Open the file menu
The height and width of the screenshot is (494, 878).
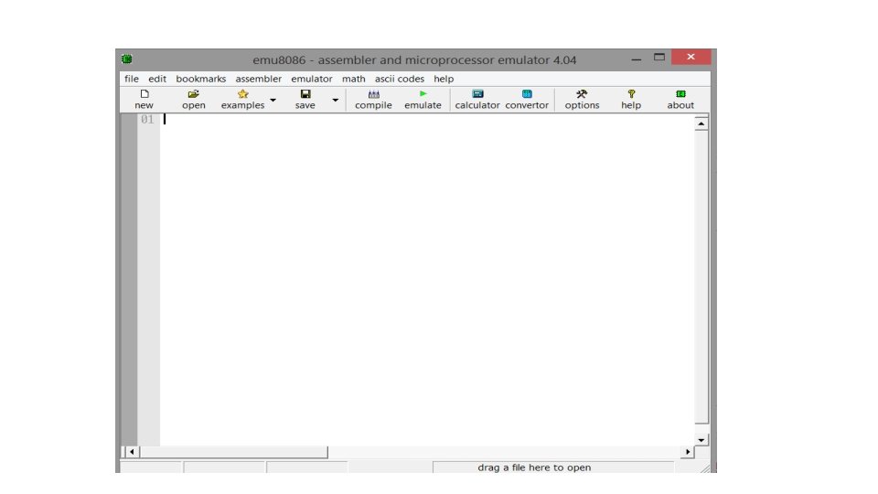click(132, 79)
